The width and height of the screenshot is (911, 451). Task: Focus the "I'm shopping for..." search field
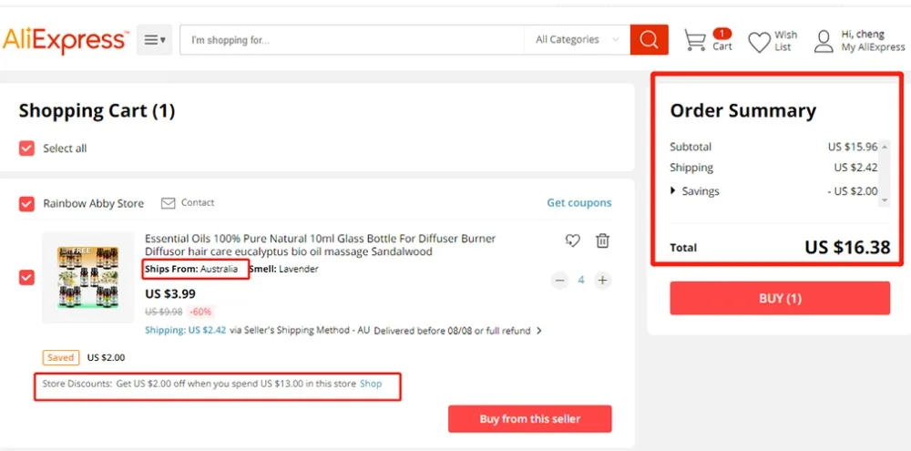click(x=352, y=39)
